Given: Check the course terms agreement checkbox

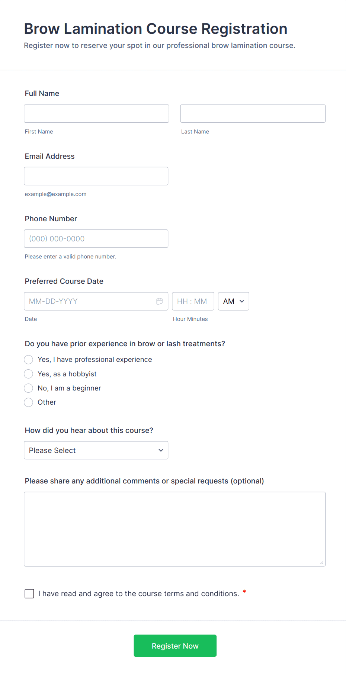Looking at the screenshot, I should 29,594.
